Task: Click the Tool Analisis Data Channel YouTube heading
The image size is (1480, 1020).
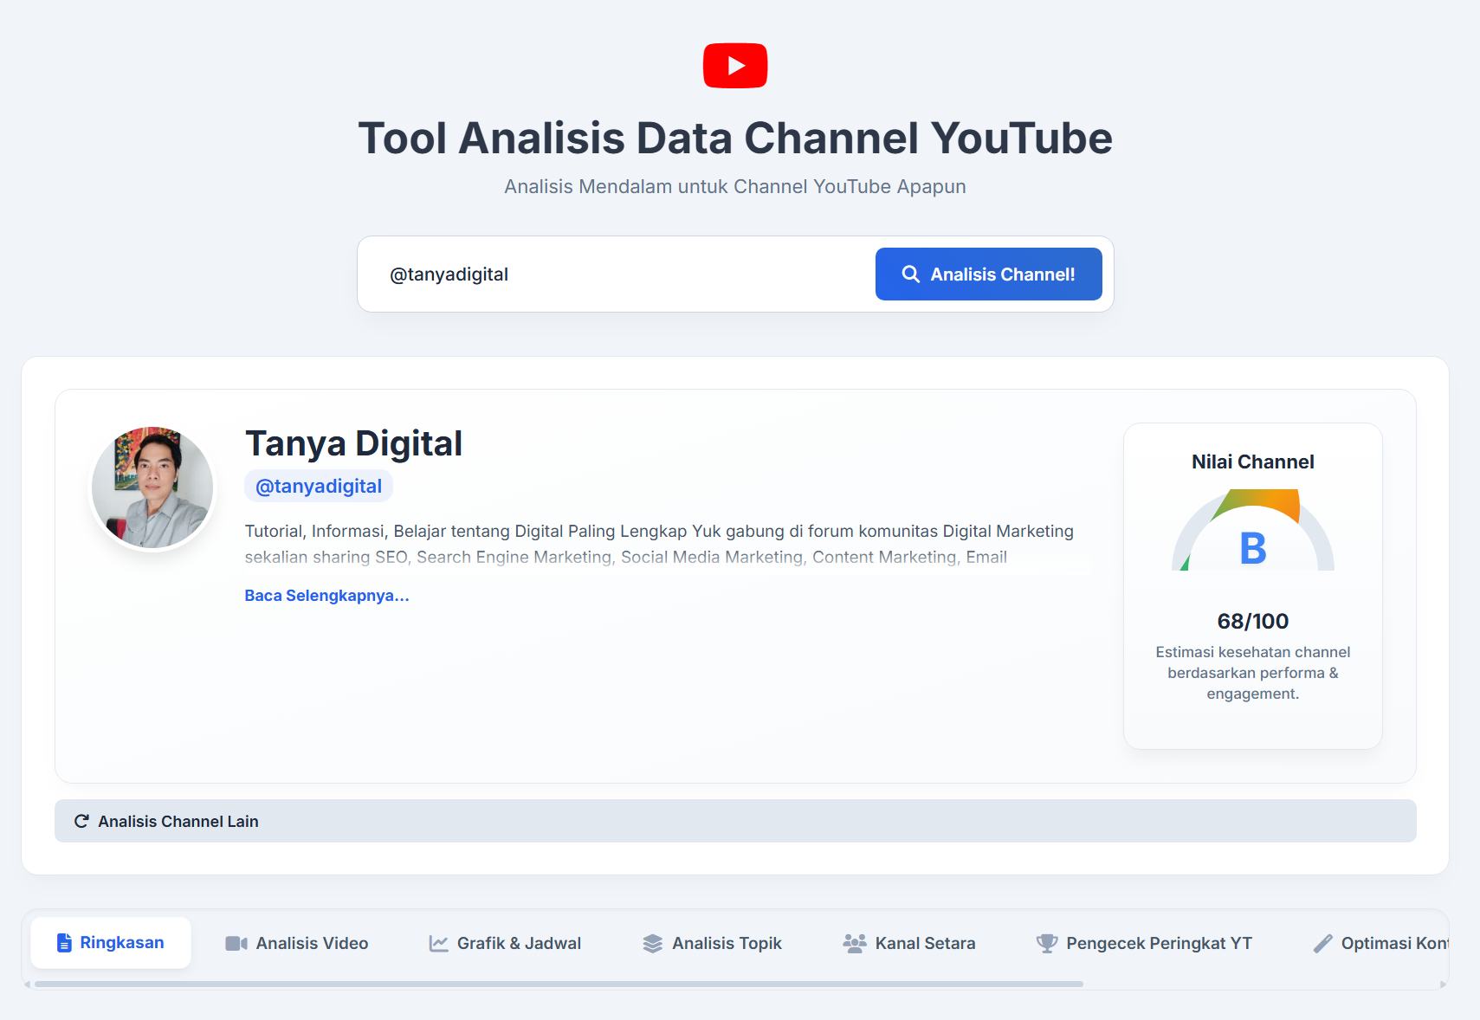Action: click(x=735, y=138)
